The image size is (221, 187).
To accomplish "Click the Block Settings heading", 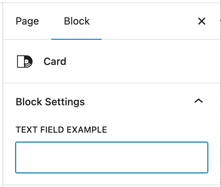I will pyautogui.click(x=50, y=102).
